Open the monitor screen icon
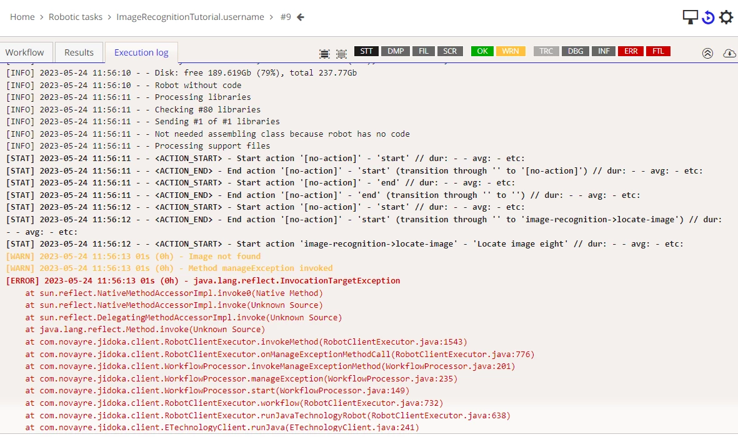This screenshot has width=738, height=442. (x=690, y=17)
